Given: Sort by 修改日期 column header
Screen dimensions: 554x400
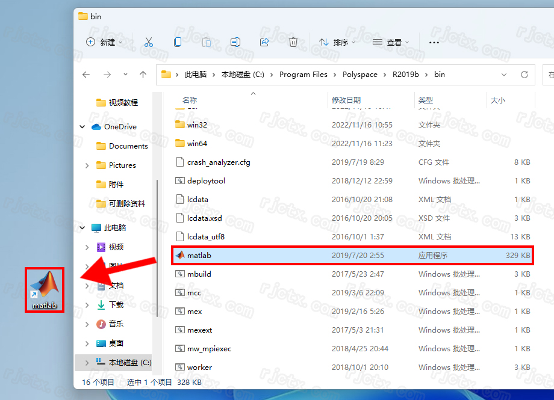Looking at the screenshot, I should pos(346,100).
